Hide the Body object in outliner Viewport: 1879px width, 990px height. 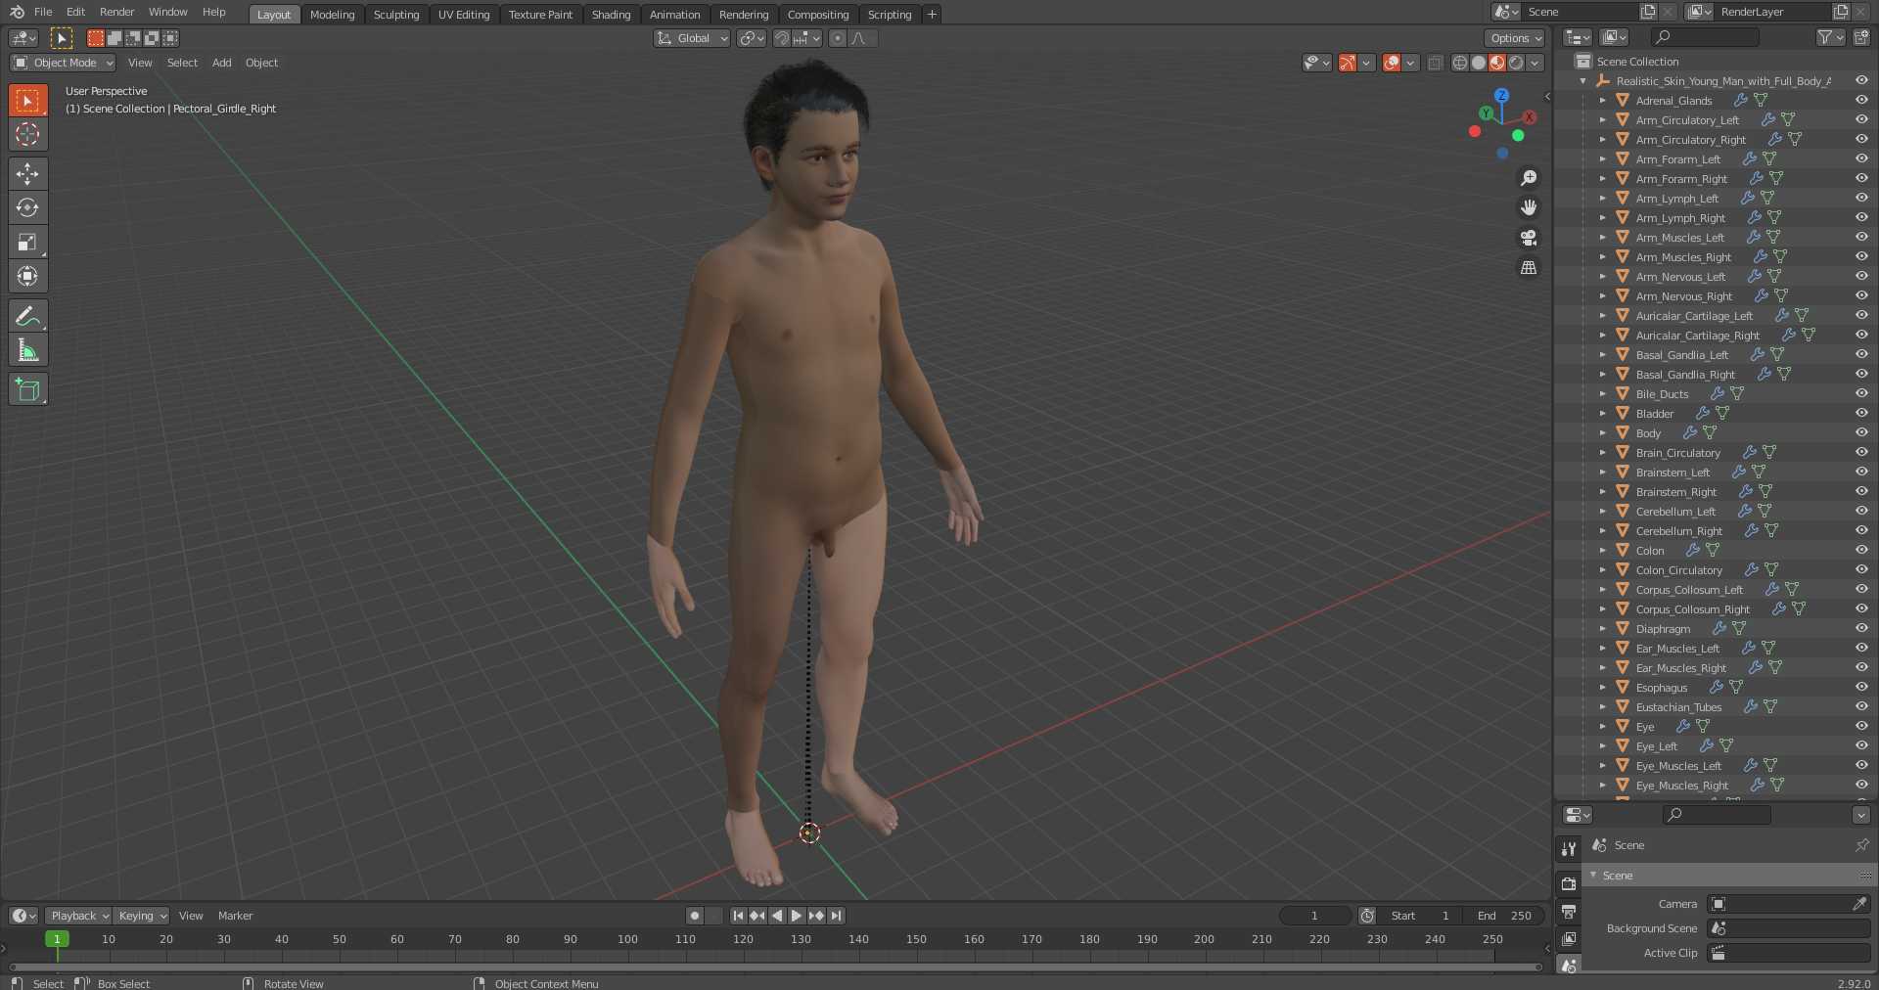tap(1861, 432)
